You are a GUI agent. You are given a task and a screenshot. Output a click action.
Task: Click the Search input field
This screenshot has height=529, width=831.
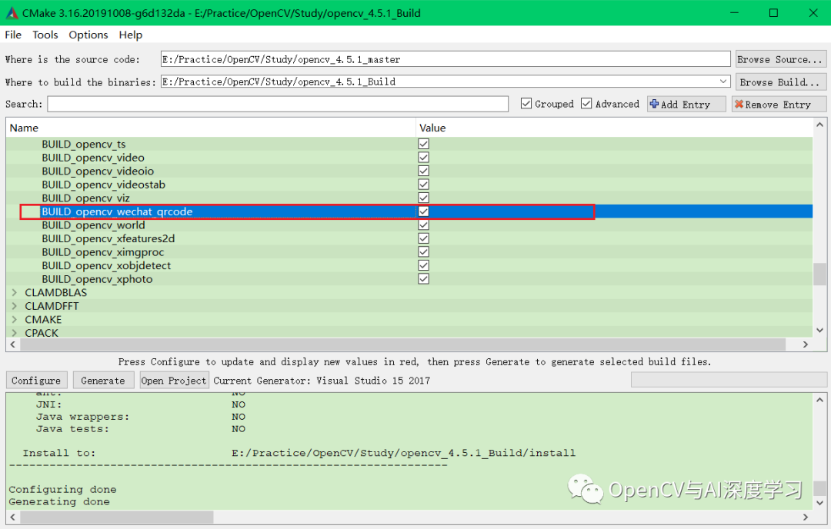click(x=278, y=104)
